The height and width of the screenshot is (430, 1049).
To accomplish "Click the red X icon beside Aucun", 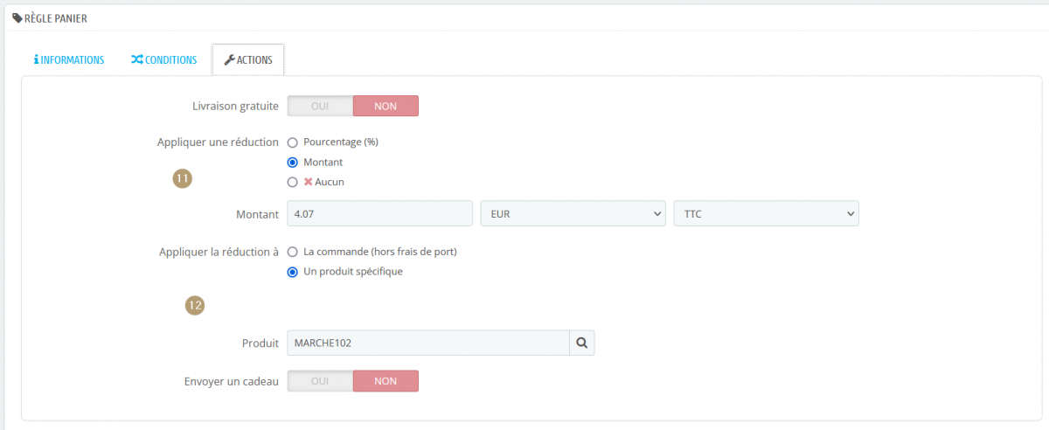I will 308,182.
